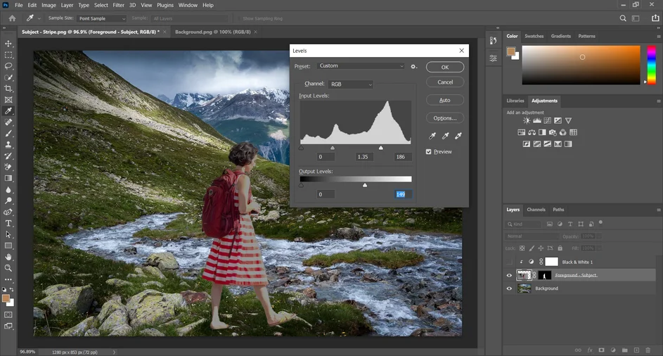Click the delete layer trash icon

648,350
